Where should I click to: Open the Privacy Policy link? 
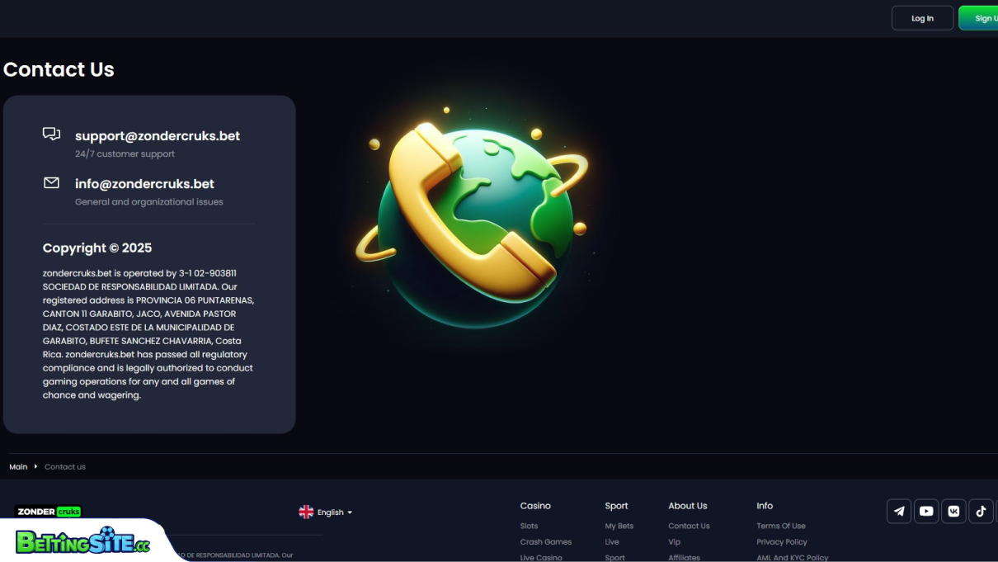pos(781,541)
